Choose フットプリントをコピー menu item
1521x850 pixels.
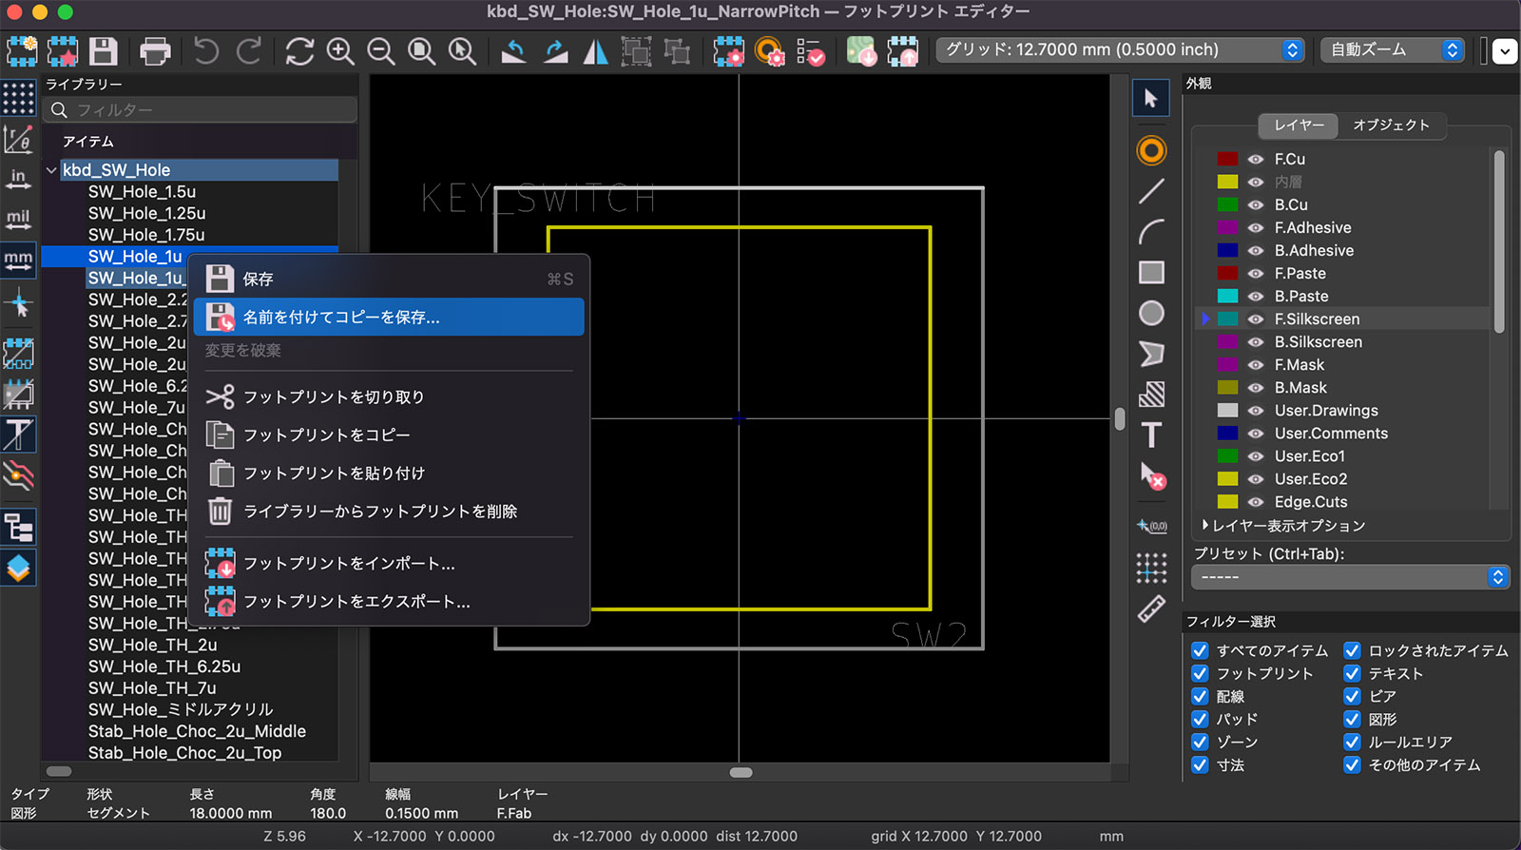[x=389, y=435]
